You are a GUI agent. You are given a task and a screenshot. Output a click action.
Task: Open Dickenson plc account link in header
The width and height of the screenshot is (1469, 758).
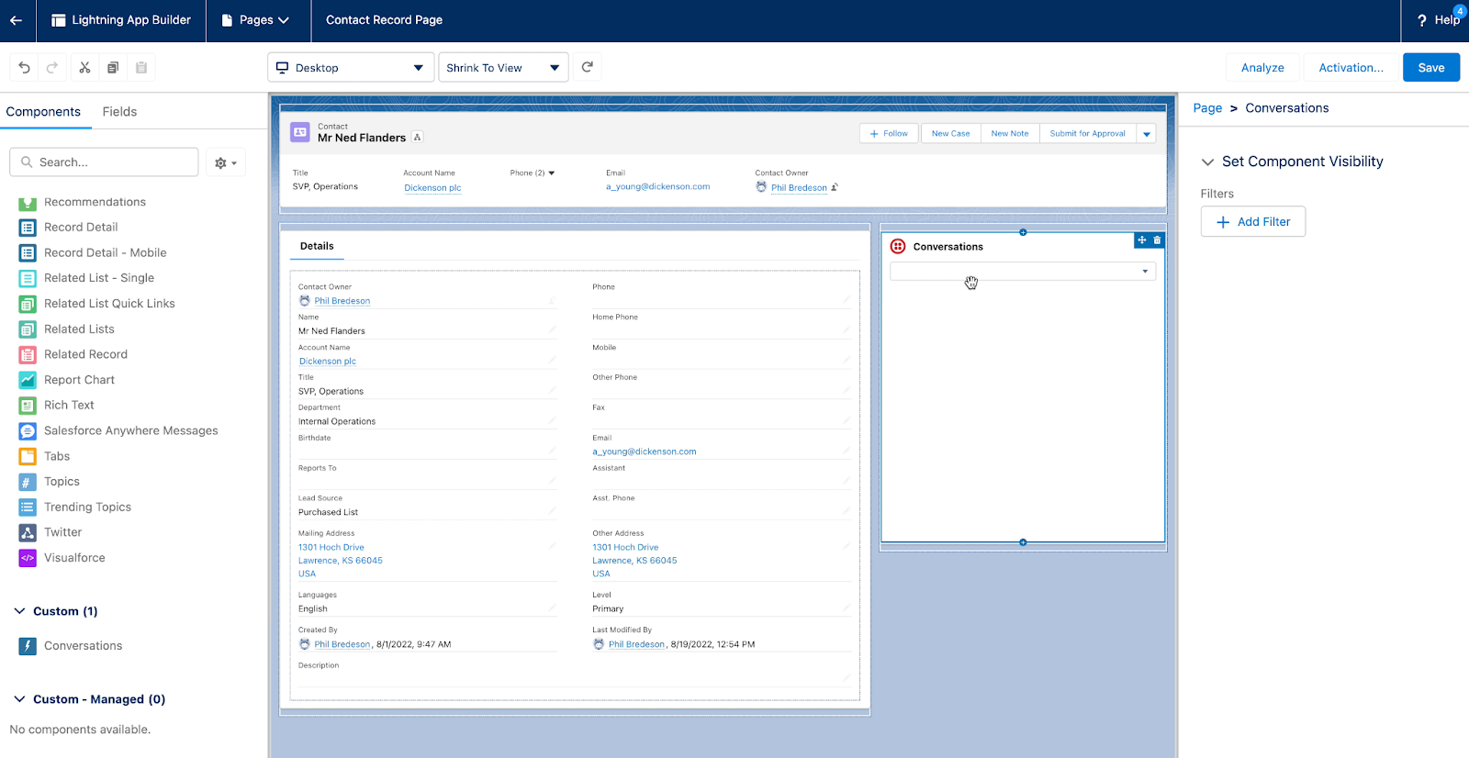[432, 187]
